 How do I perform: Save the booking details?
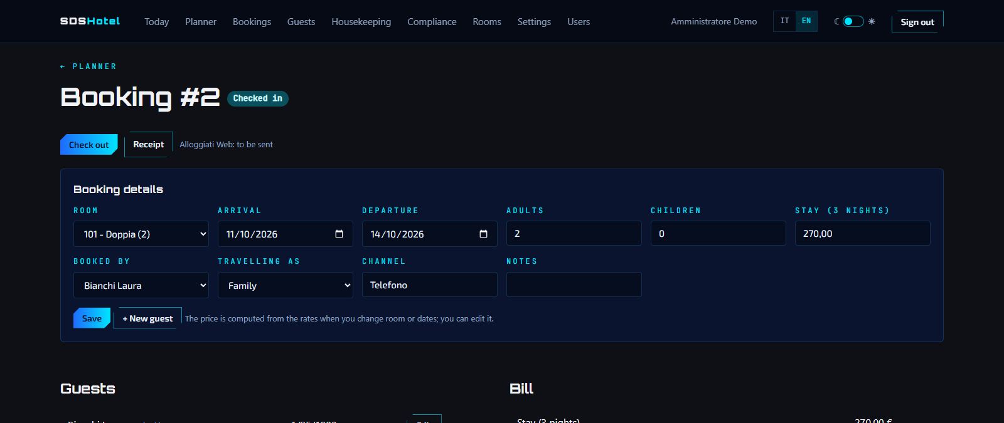point(92,318)
